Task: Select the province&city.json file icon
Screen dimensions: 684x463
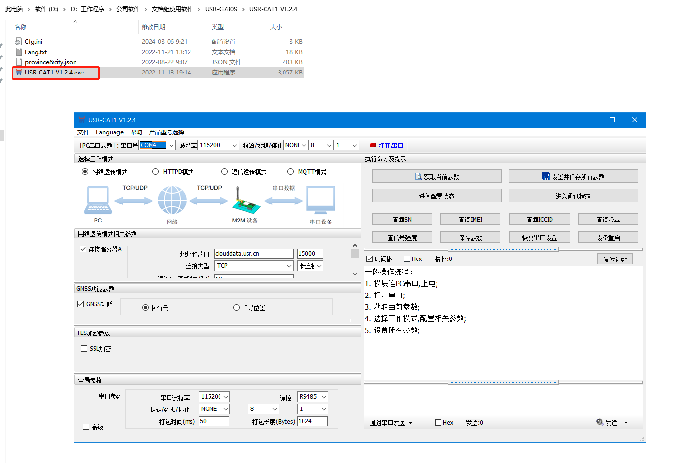Action: click(x=19, y=62)
